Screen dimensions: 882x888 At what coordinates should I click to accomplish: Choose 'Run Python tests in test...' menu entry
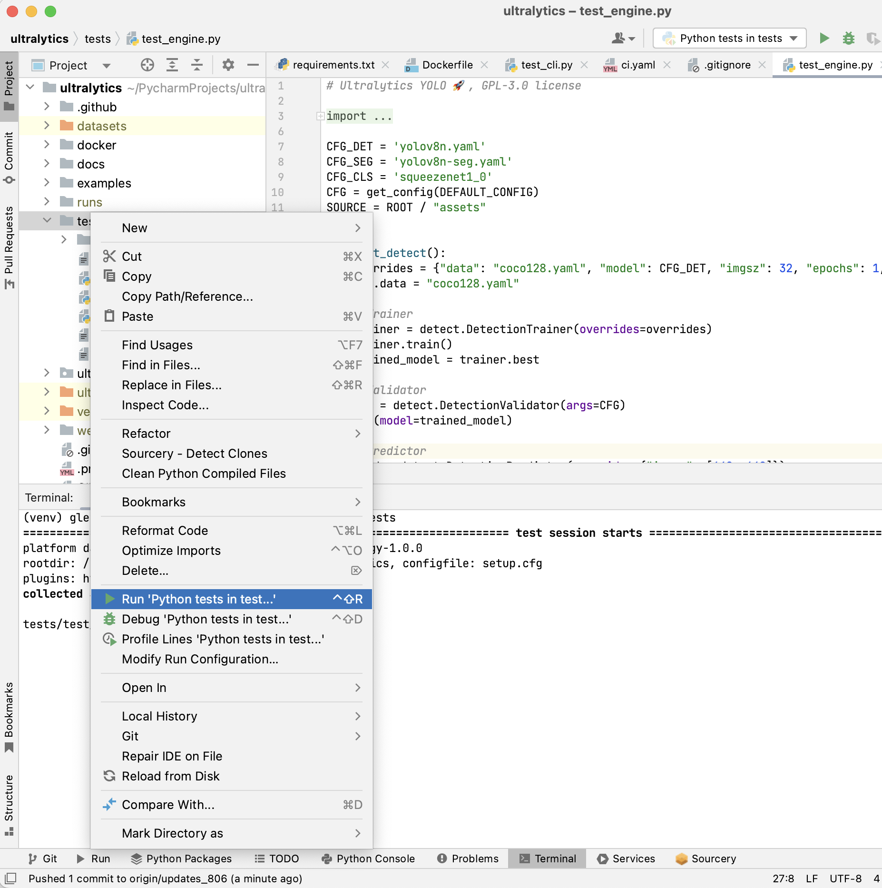[199, 599]
